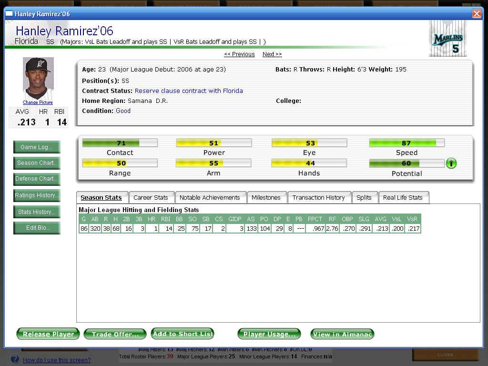The image size is (488, 366).
Task: Click the Arm rating bar showing 55
Action: (213, 163)
